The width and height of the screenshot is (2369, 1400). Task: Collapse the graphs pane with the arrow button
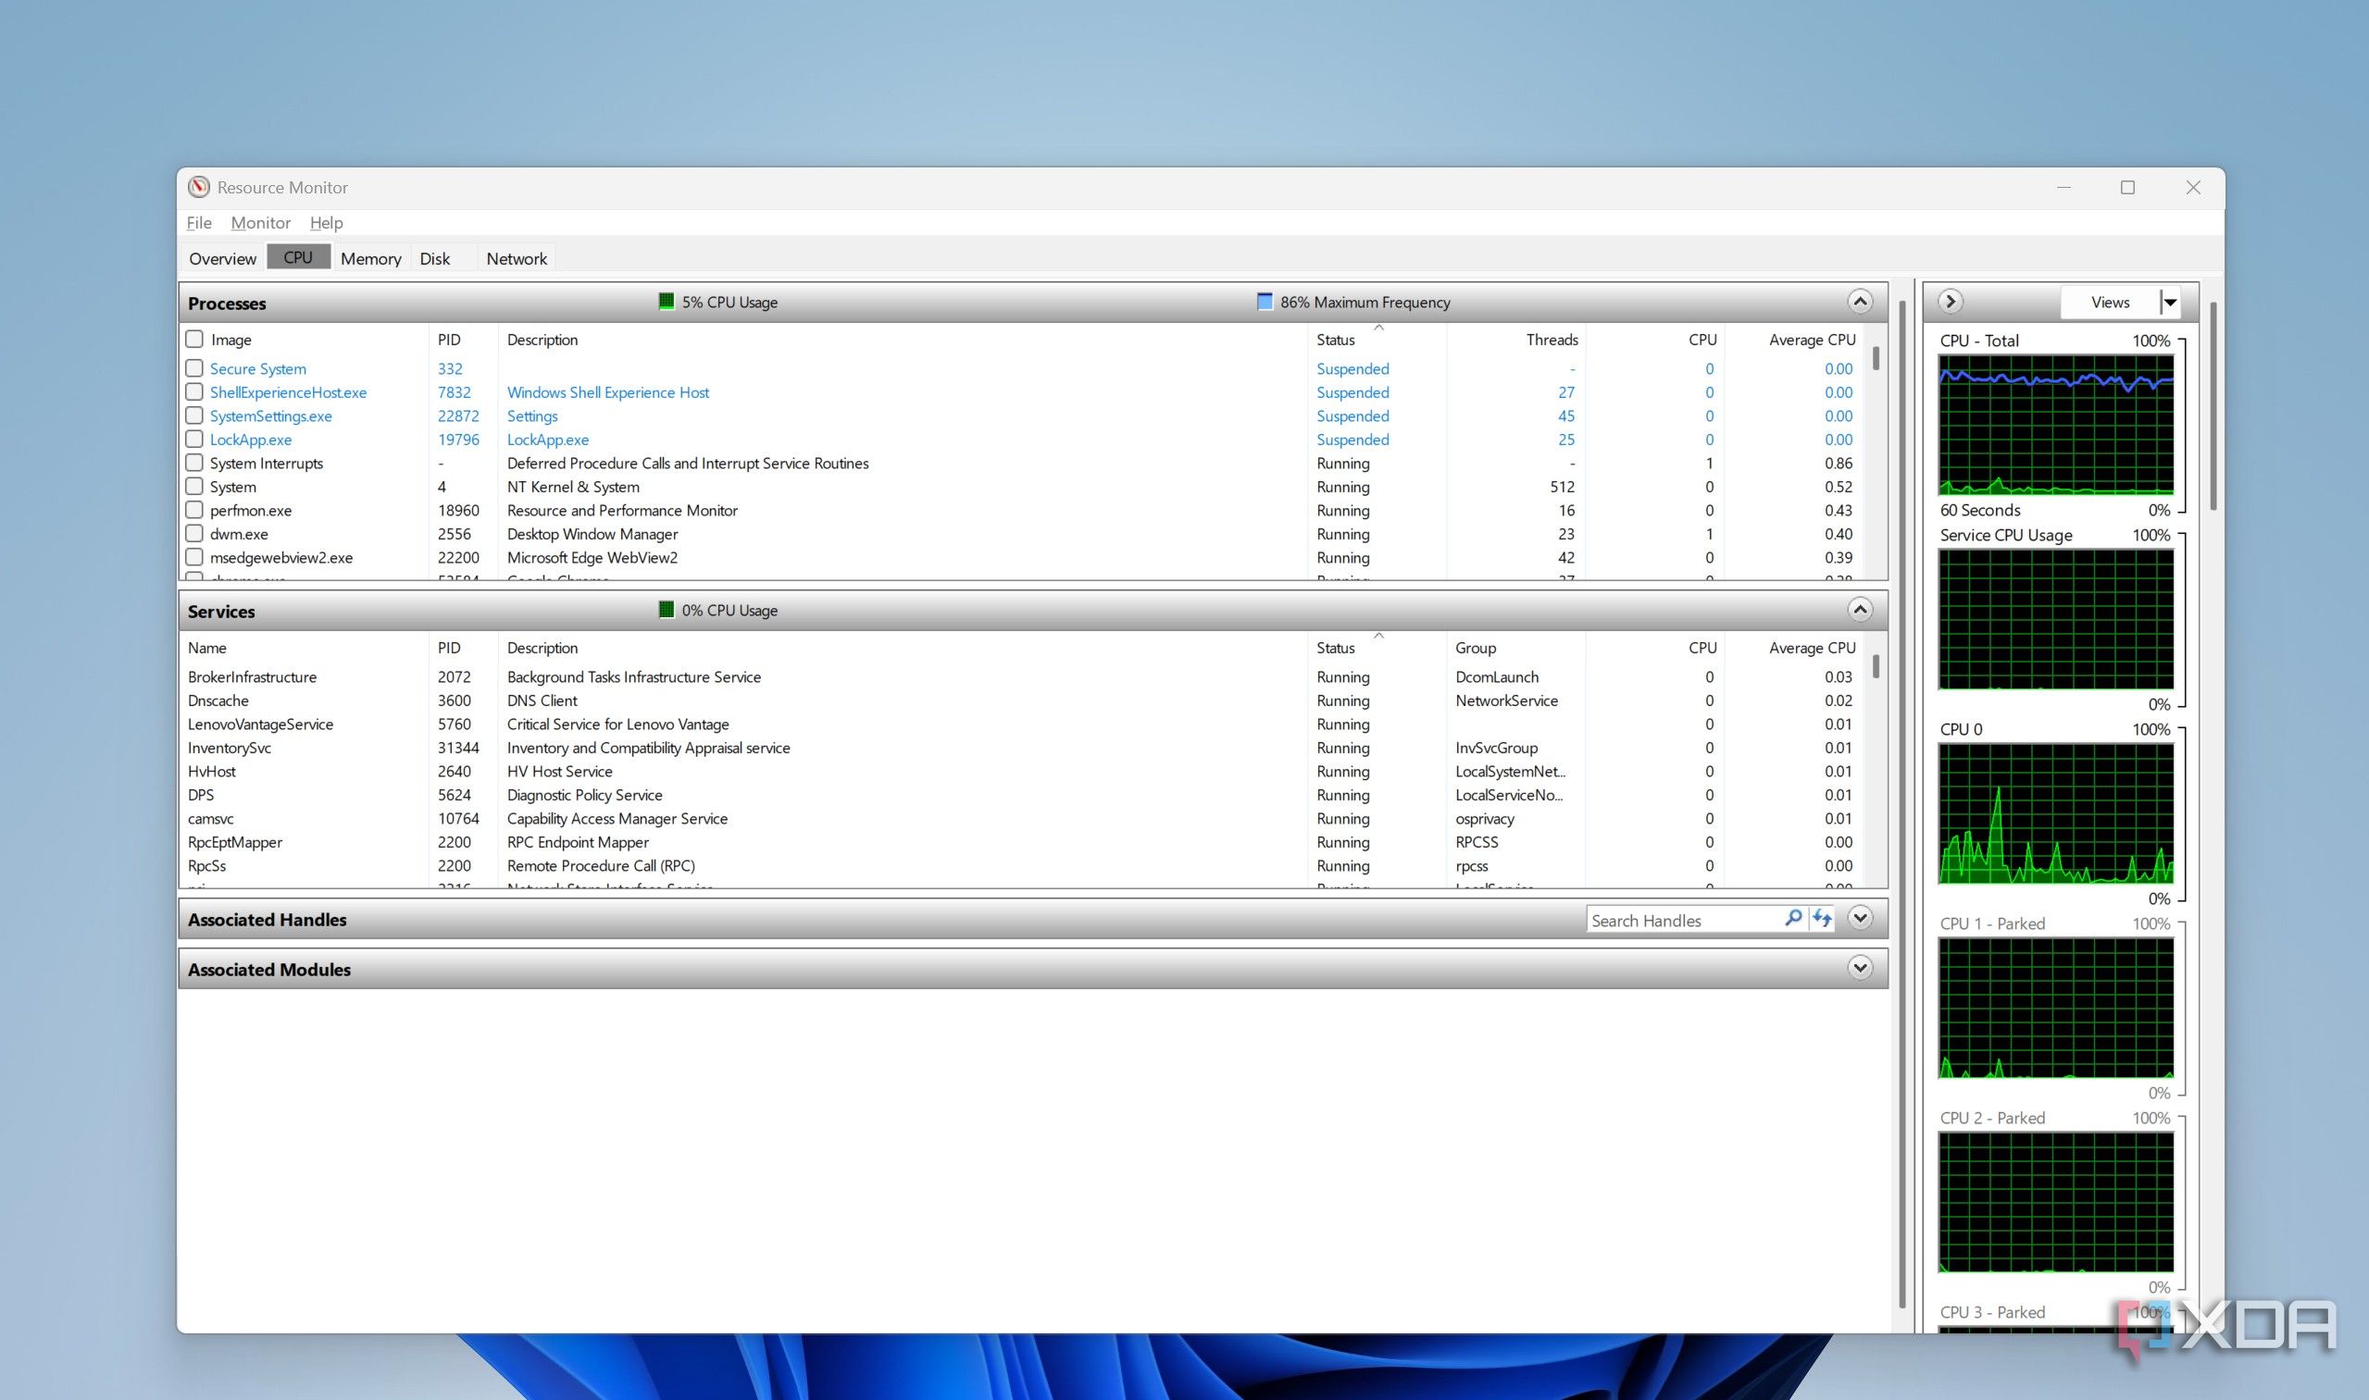pos(1950,302)
